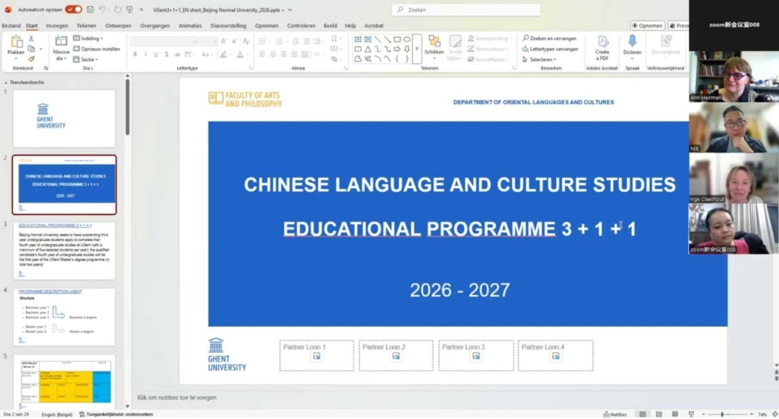The image size is (779, 419).
Task: Open the Invoegen ribbon tab
Action: (x=57, y=26)
